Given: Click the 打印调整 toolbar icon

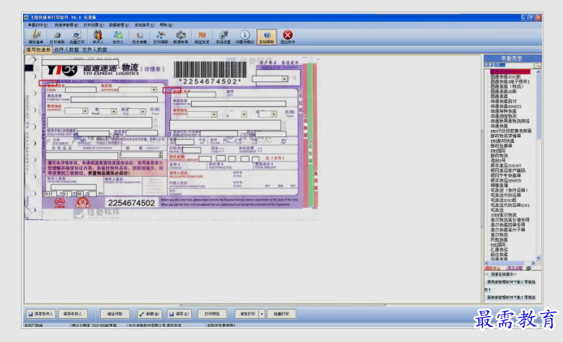Looking at the screenshot, I should [x=161, y=37].
